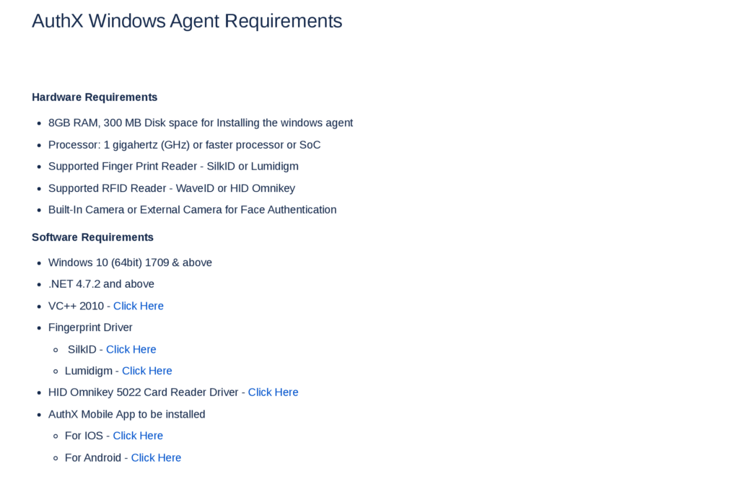Click the HID Omnikey 5022 Card Reader Driver text
This screenshot has width=739, height=489.
click(143, 392)
